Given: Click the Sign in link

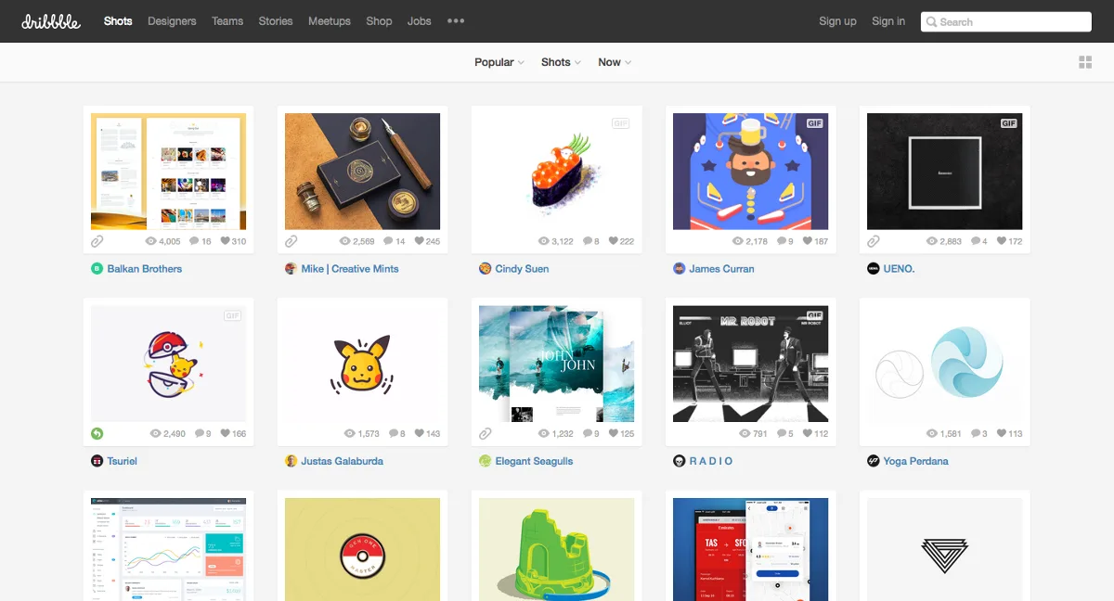Looking at the screenshot, I should coord(888,21).
